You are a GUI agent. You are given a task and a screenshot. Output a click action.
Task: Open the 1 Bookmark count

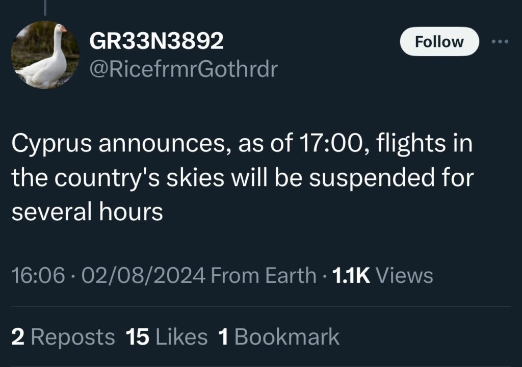pyautogui.click(x=279, y=337)
